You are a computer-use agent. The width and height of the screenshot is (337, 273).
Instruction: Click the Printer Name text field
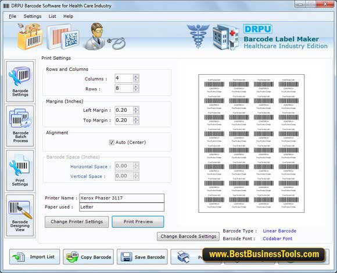(121, 198)
